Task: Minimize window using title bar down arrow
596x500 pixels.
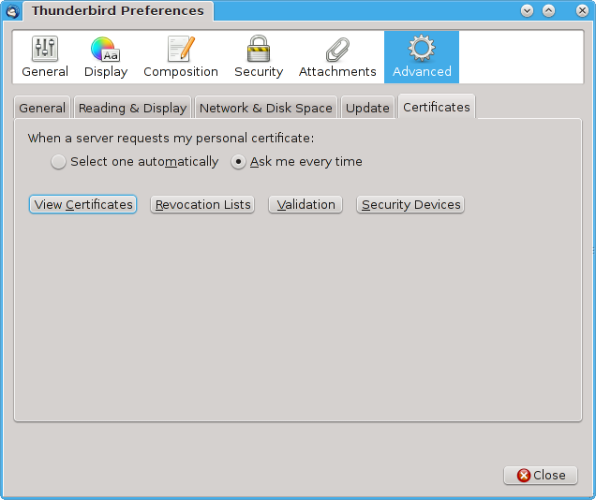Action: point(527,11)
